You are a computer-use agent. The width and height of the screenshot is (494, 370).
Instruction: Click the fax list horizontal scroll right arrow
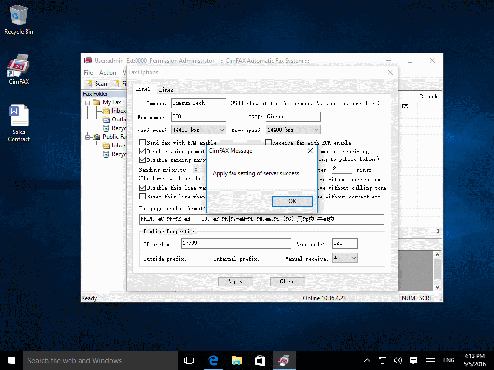point(438,231)
